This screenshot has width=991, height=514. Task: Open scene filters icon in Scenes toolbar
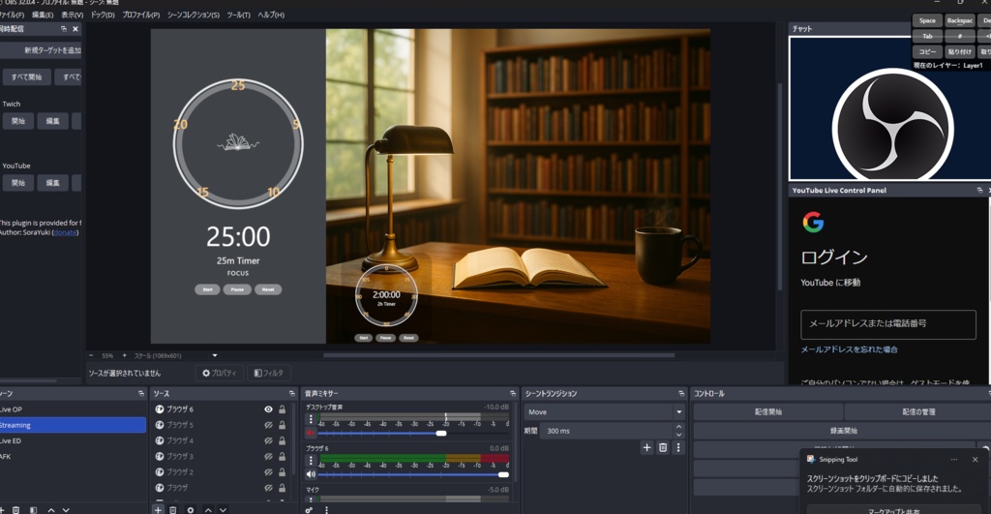coord(33,509)
